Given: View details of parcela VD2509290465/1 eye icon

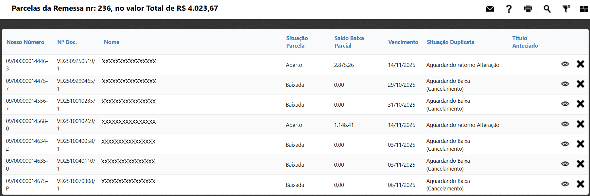Looking at the screenshot, I should point(565,84).
